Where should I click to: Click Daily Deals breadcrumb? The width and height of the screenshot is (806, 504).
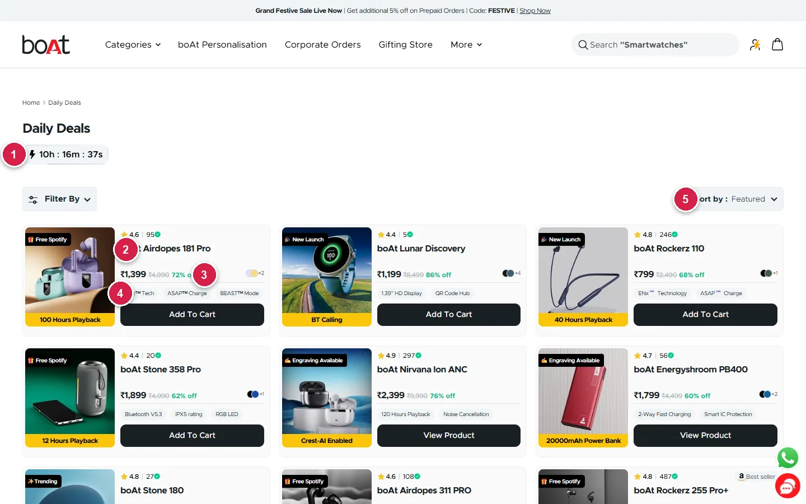click(x=64, y=102)
